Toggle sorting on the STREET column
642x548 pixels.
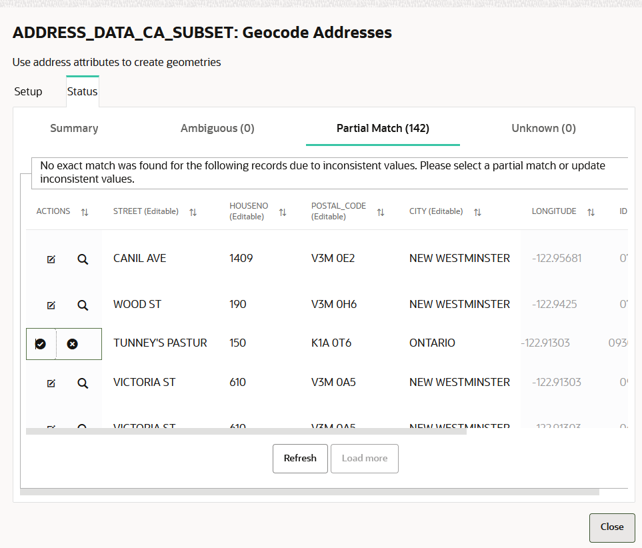pos(193,211)
